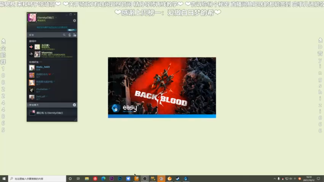The width and height of the screenshot is (324, 182).
Task: Open Task View on the taskbar
Action: coord(78,179)
